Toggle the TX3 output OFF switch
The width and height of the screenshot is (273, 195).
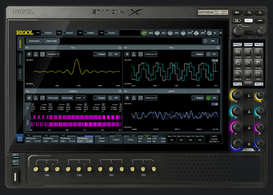coord(114,98)
